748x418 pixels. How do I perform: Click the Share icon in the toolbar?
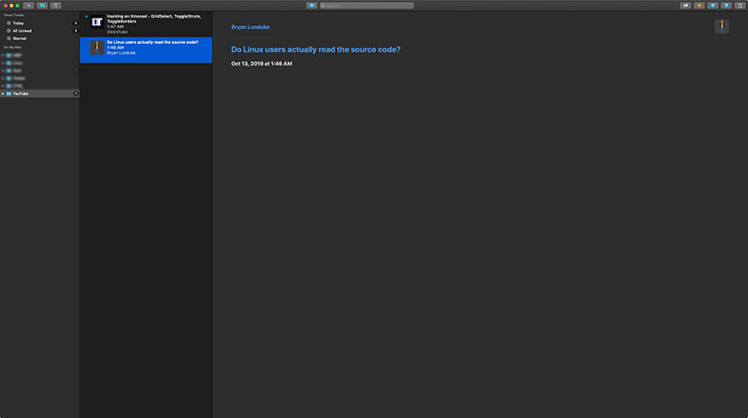740,5
